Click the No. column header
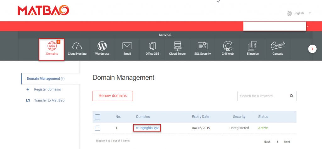This screenshot has width=322, height=149. (x=118, y=117)
